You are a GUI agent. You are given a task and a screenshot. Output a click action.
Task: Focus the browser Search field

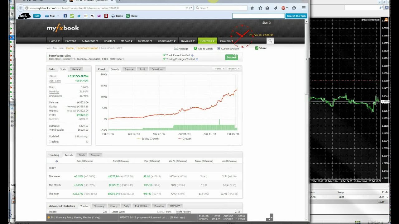(221, 8)
